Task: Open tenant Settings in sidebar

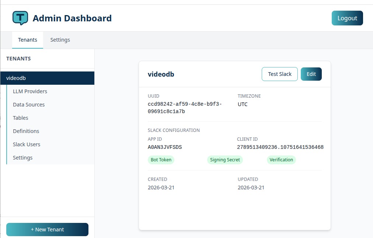Action: [x=22, y=157]
